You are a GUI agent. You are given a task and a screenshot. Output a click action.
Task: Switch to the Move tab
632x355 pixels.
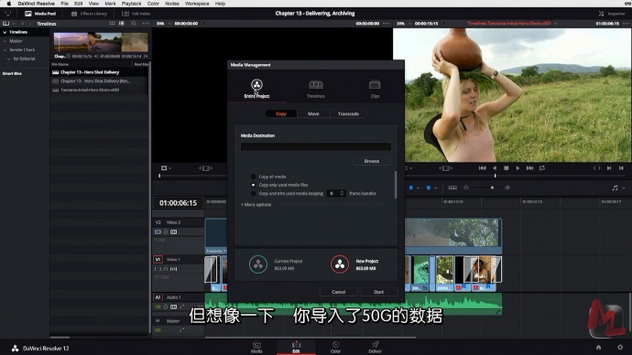tap(313, 113)
